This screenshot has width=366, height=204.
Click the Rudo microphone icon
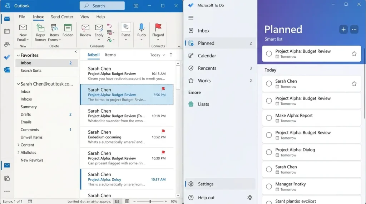point(141,27)
